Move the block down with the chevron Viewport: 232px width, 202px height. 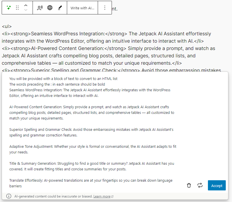coord(26,10)
